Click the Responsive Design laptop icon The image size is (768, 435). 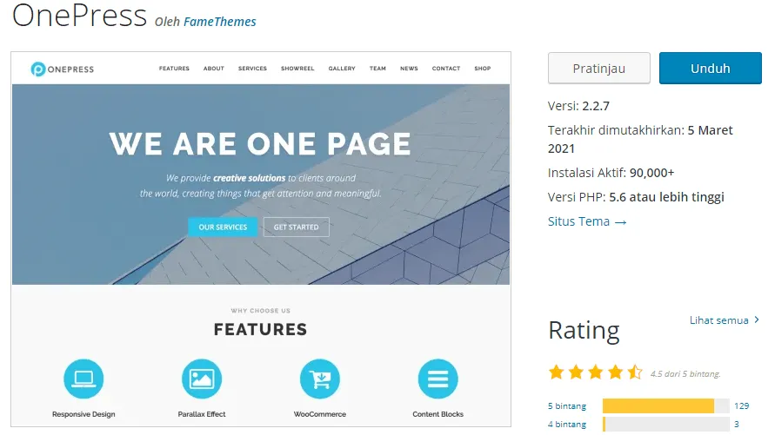click(x=83, y=379)
